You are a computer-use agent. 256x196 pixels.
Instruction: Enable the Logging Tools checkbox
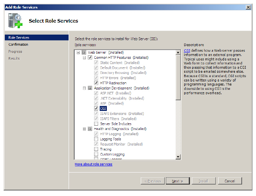click(x=96, y=139)
